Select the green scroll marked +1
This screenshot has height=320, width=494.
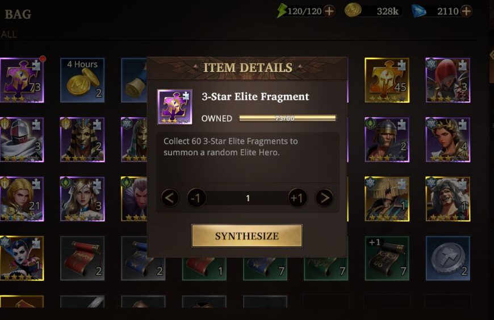click(387, 258)
